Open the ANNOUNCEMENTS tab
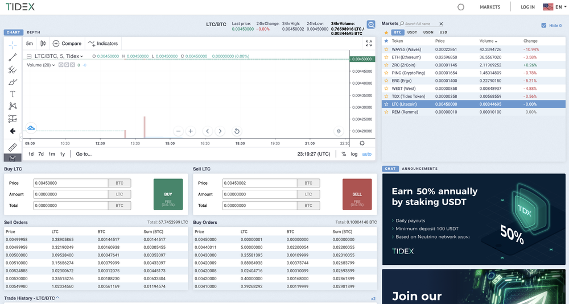Viewport: 569px width, 304px height. 419,169
